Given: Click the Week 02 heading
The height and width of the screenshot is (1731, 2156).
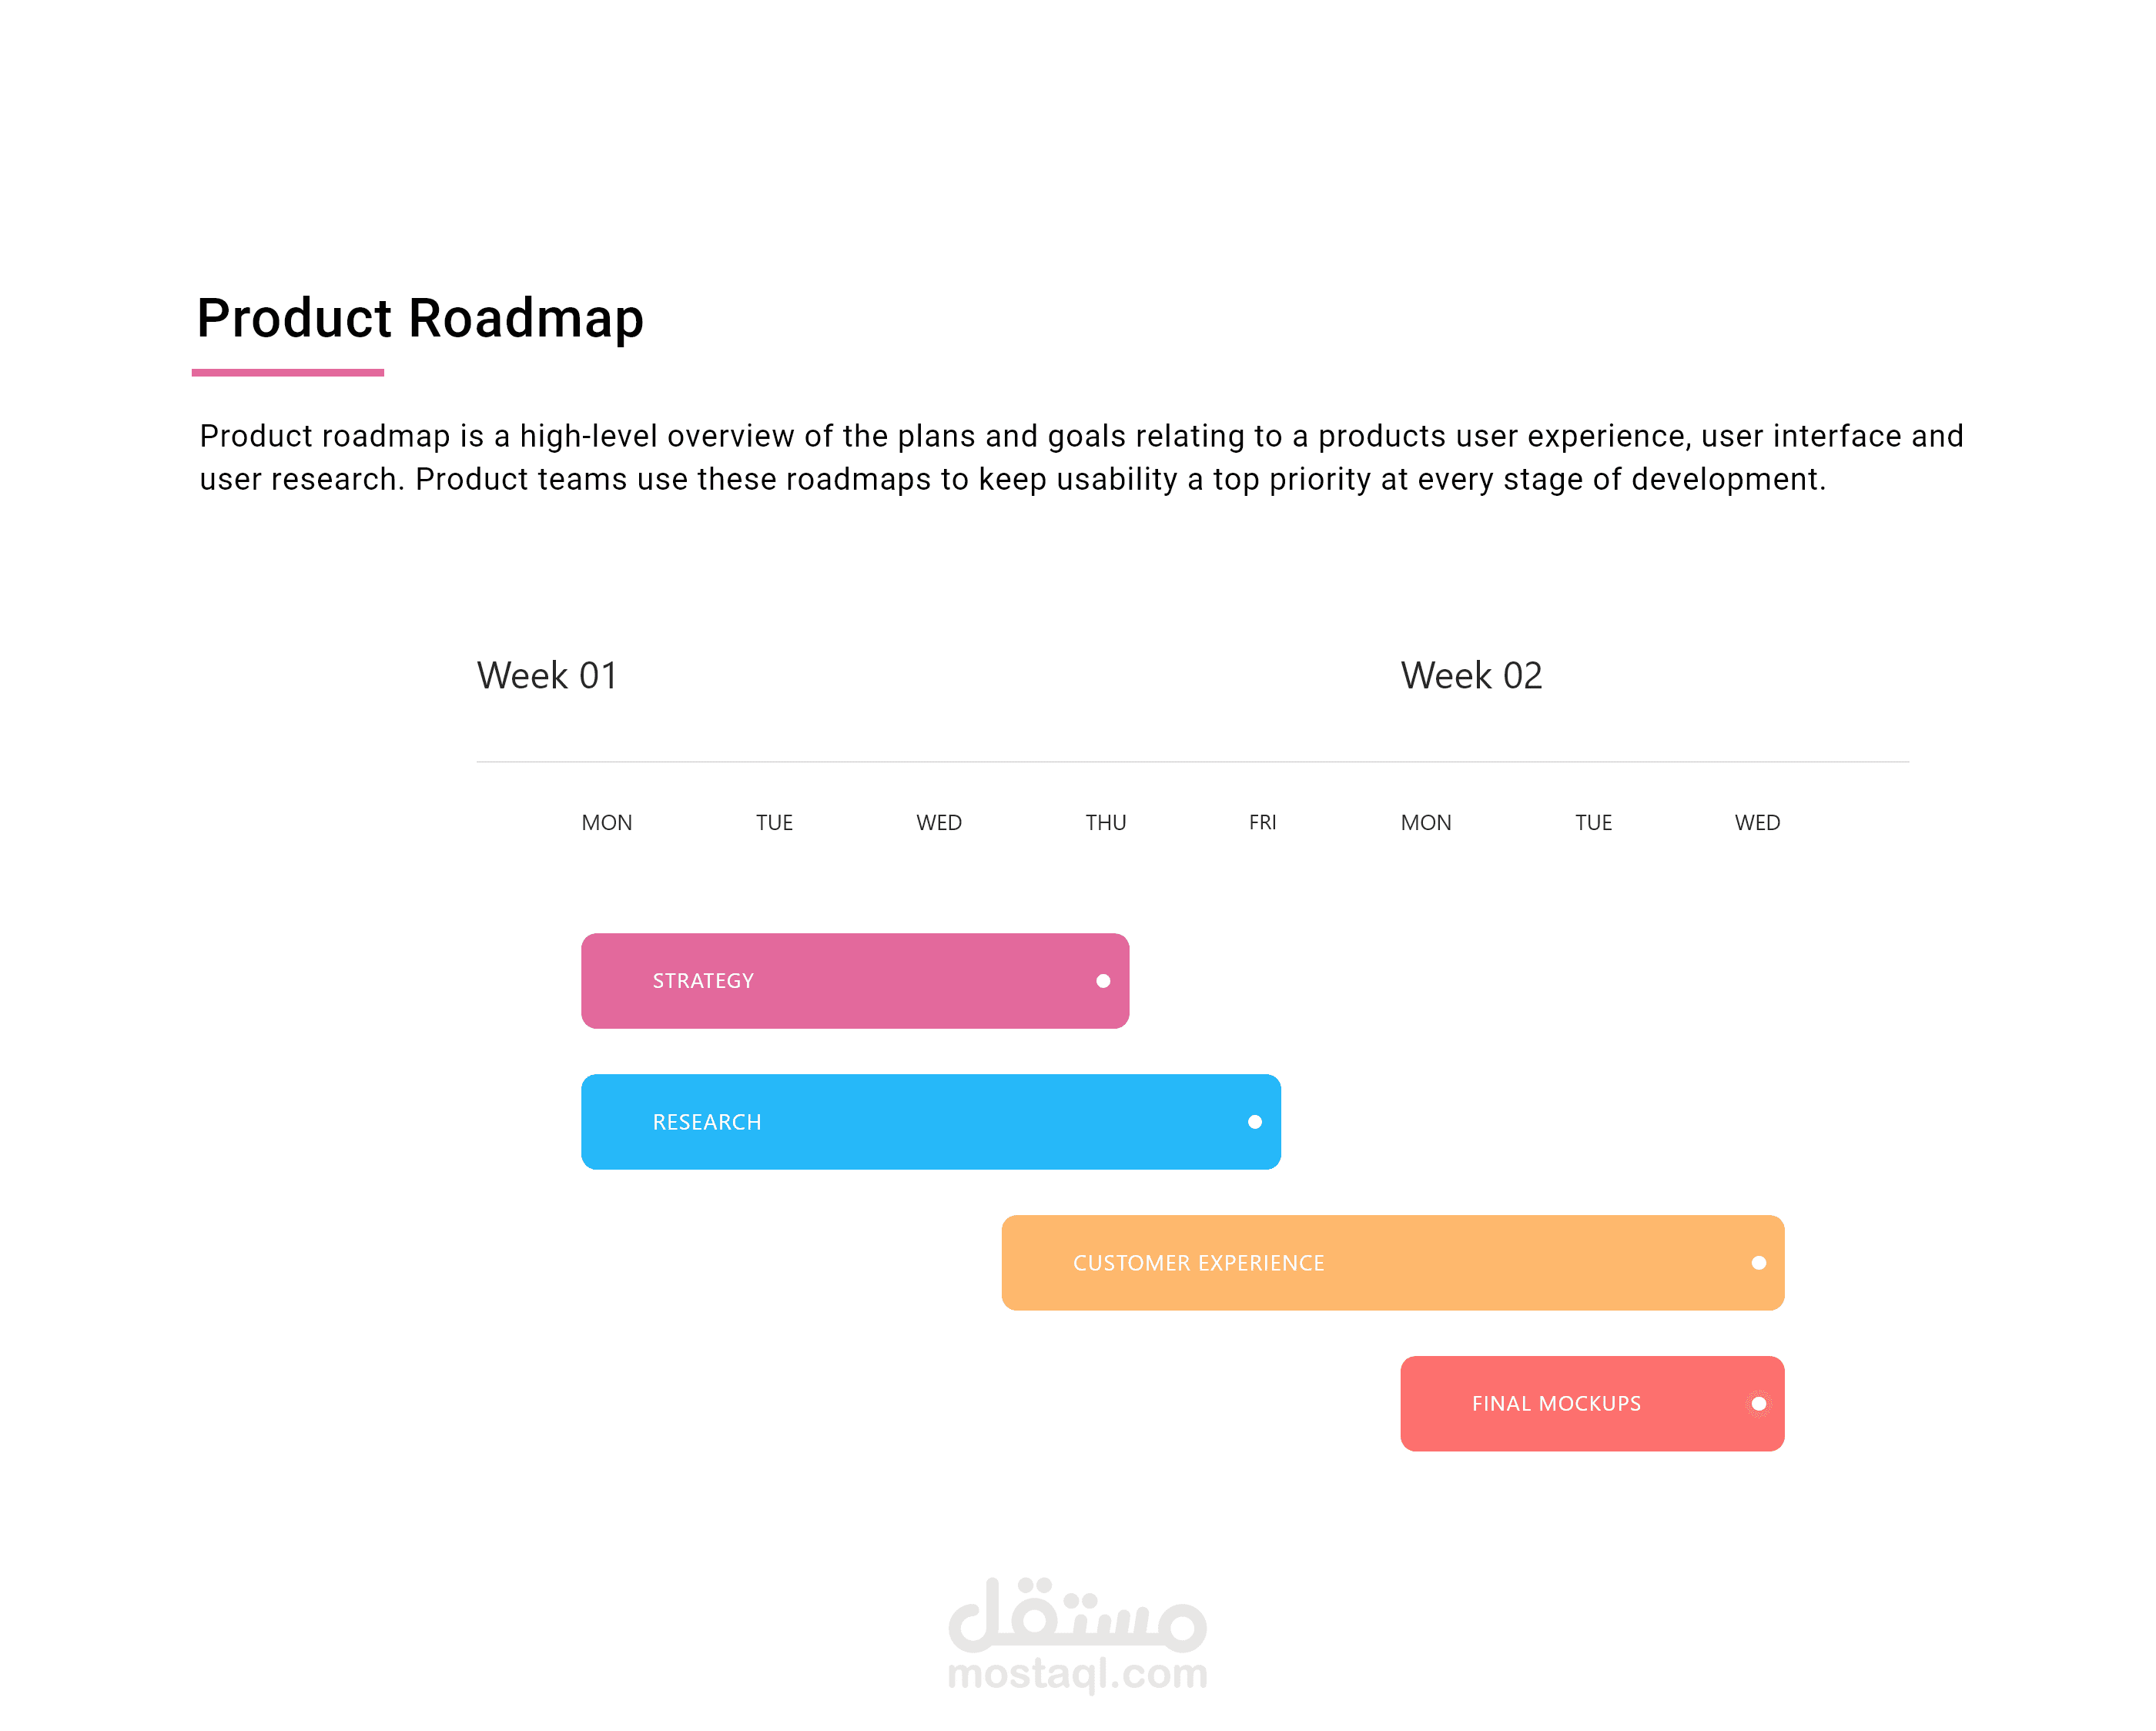Looking at the screenshot, I should click(1471, 676).
